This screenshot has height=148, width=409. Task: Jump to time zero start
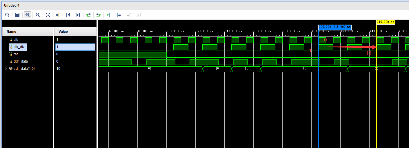(x=68, y=15)
